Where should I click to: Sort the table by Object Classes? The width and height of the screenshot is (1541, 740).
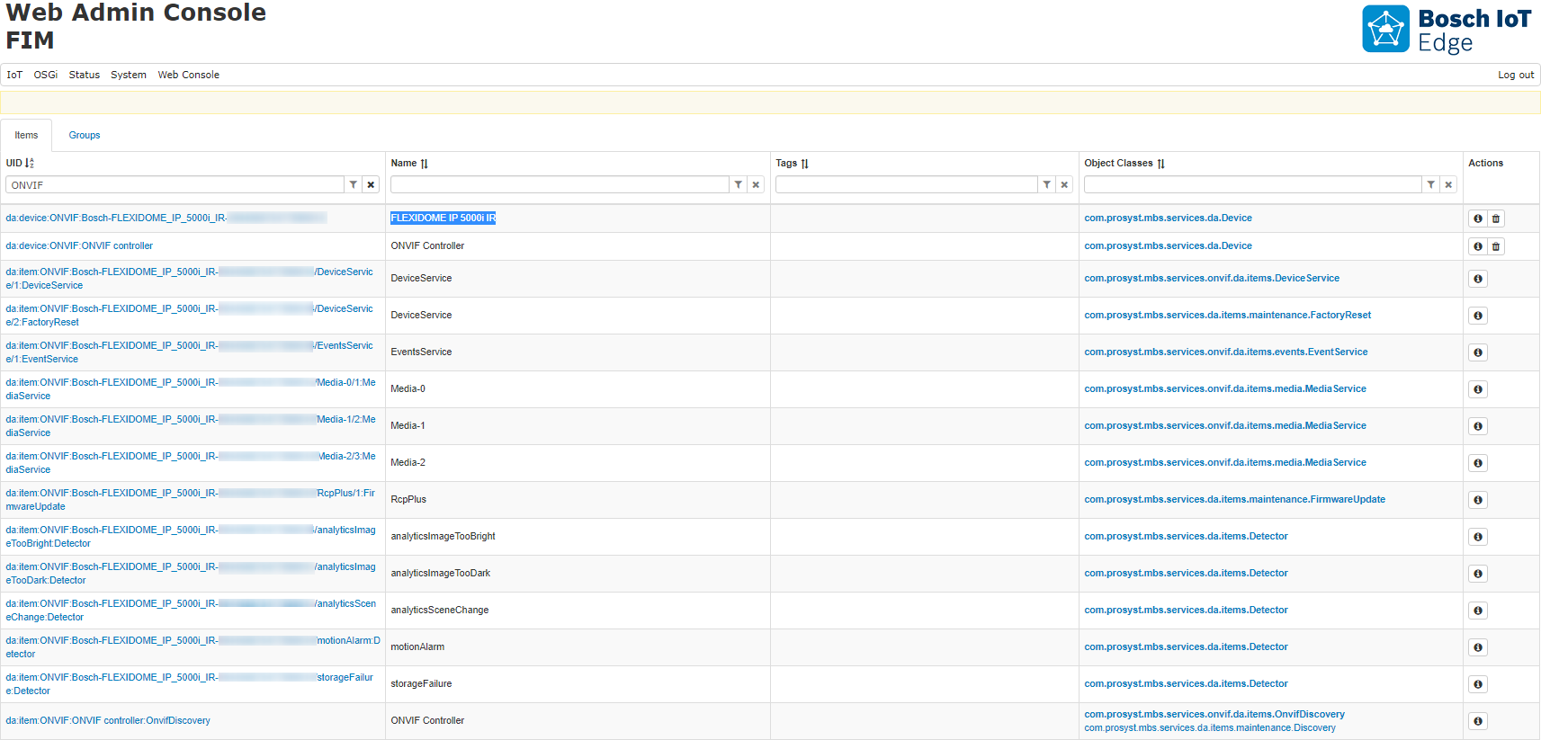pos(1160,164)
